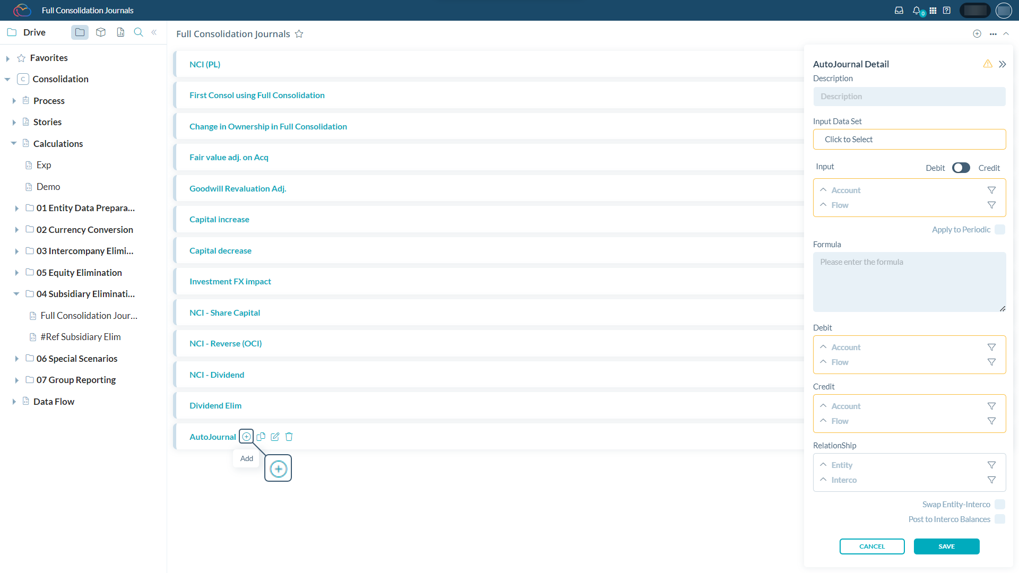
Task: Collapse the 04 Subsidiary Elimination folder
Action: click(16, 294)
